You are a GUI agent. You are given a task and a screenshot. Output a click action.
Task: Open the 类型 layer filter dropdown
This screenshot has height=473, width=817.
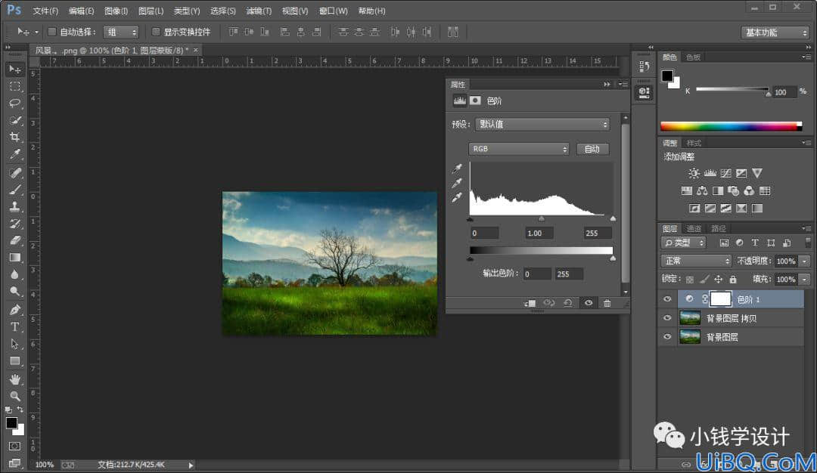[x=684, y=243]
